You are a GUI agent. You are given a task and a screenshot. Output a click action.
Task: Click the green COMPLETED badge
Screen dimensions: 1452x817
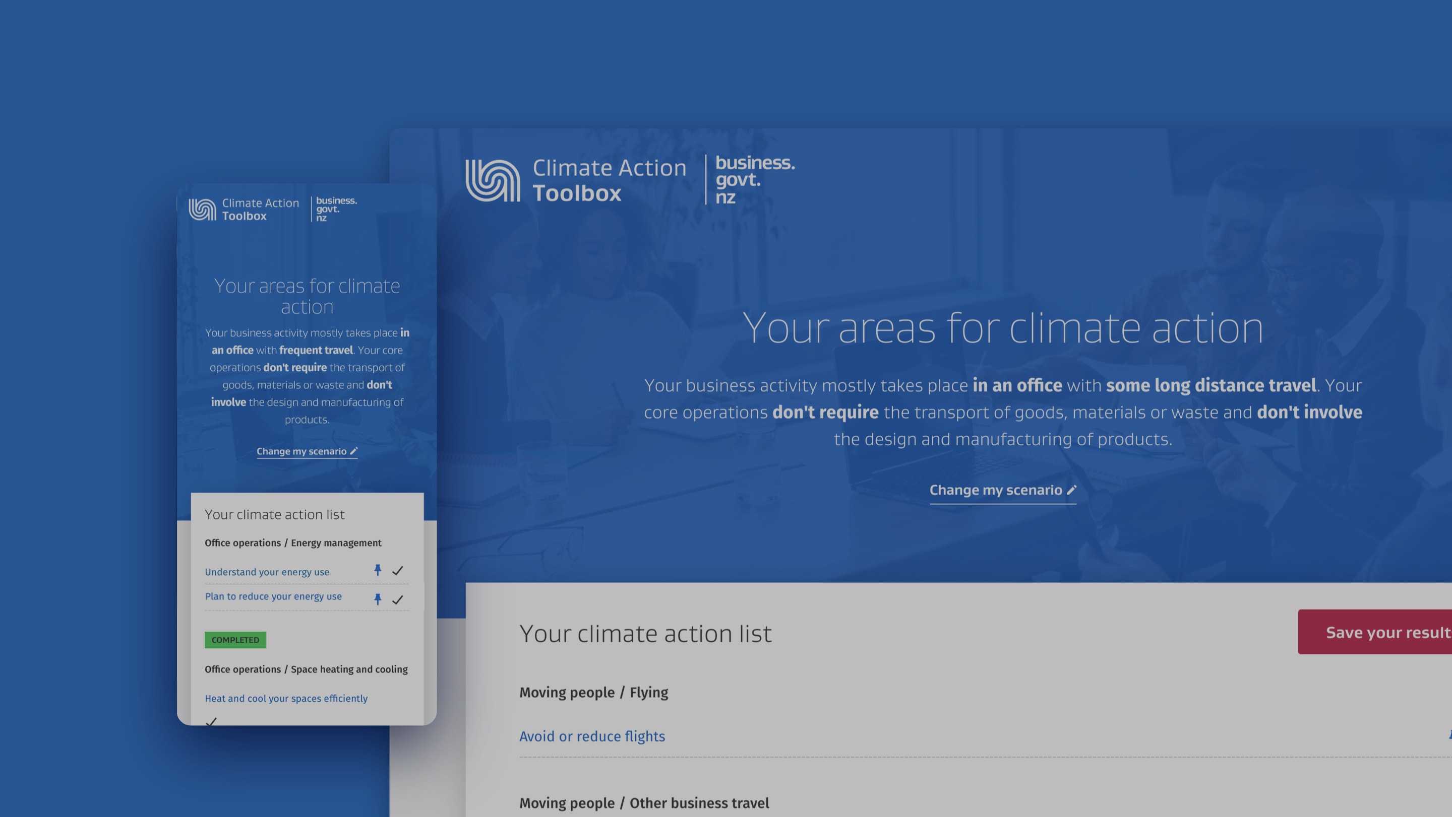[x=235, y=640]
